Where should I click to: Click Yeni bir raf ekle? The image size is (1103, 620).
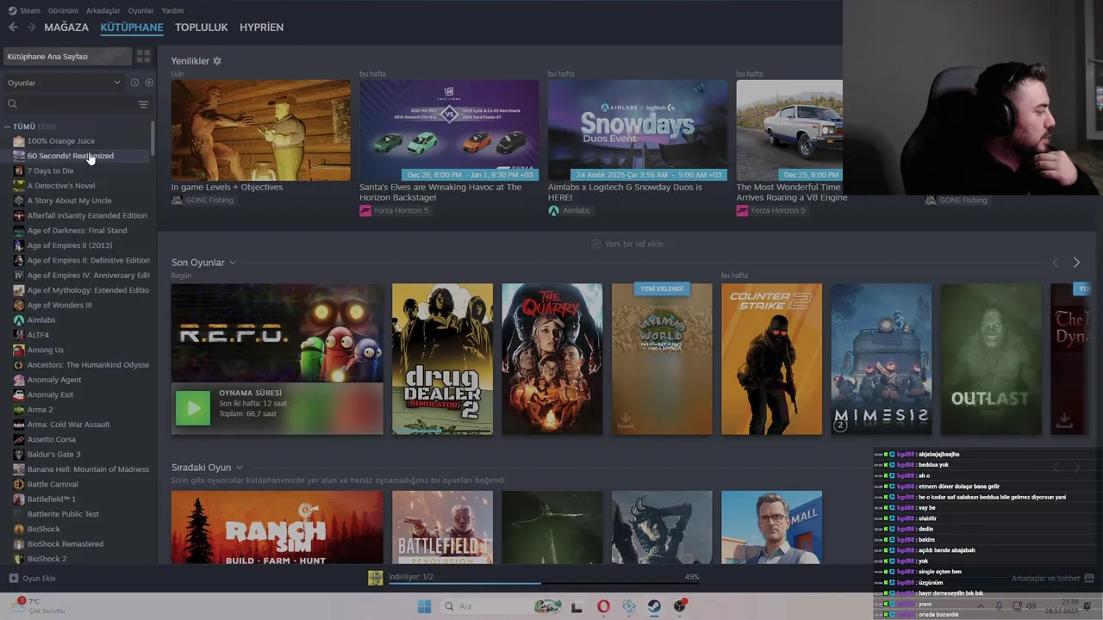point(626,244)
